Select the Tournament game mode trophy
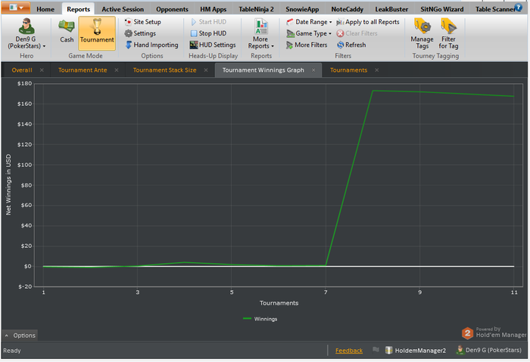The height and width of the screenshot is (362, 530). click(97, 32)
